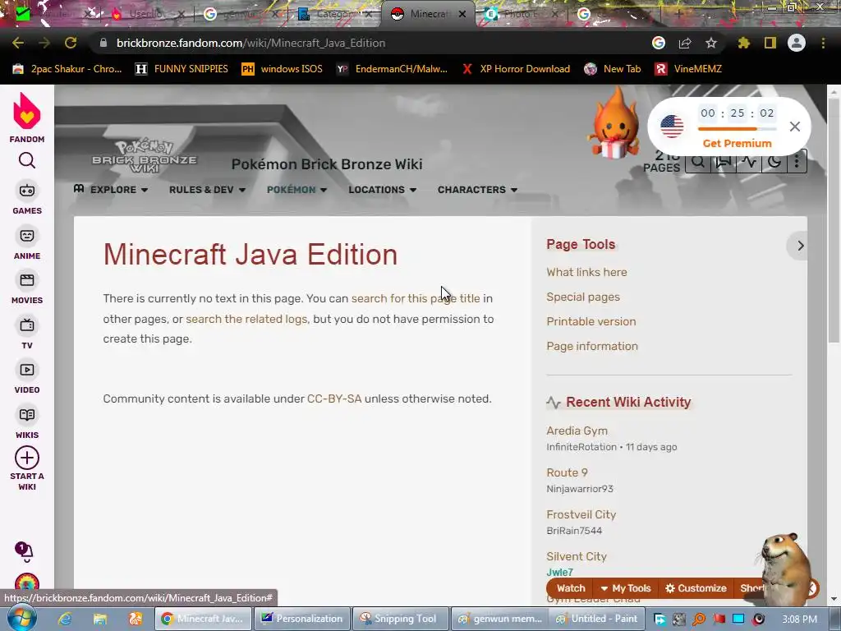
Task: Open Special pages link
Action: pos(583,297)
